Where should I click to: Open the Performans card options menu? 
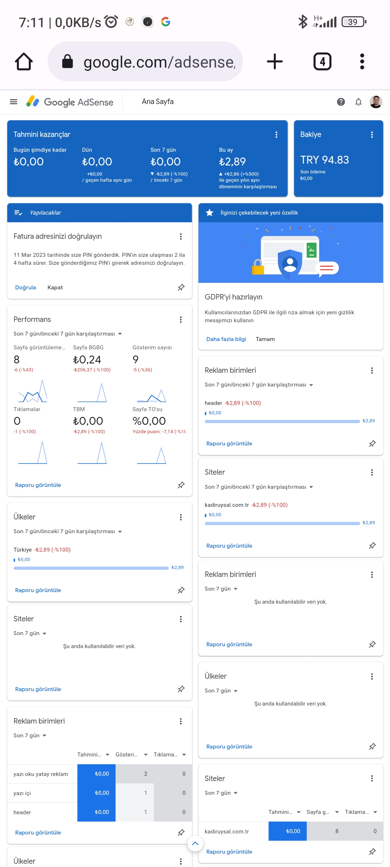pyautogui.click(x=181, y=320)
